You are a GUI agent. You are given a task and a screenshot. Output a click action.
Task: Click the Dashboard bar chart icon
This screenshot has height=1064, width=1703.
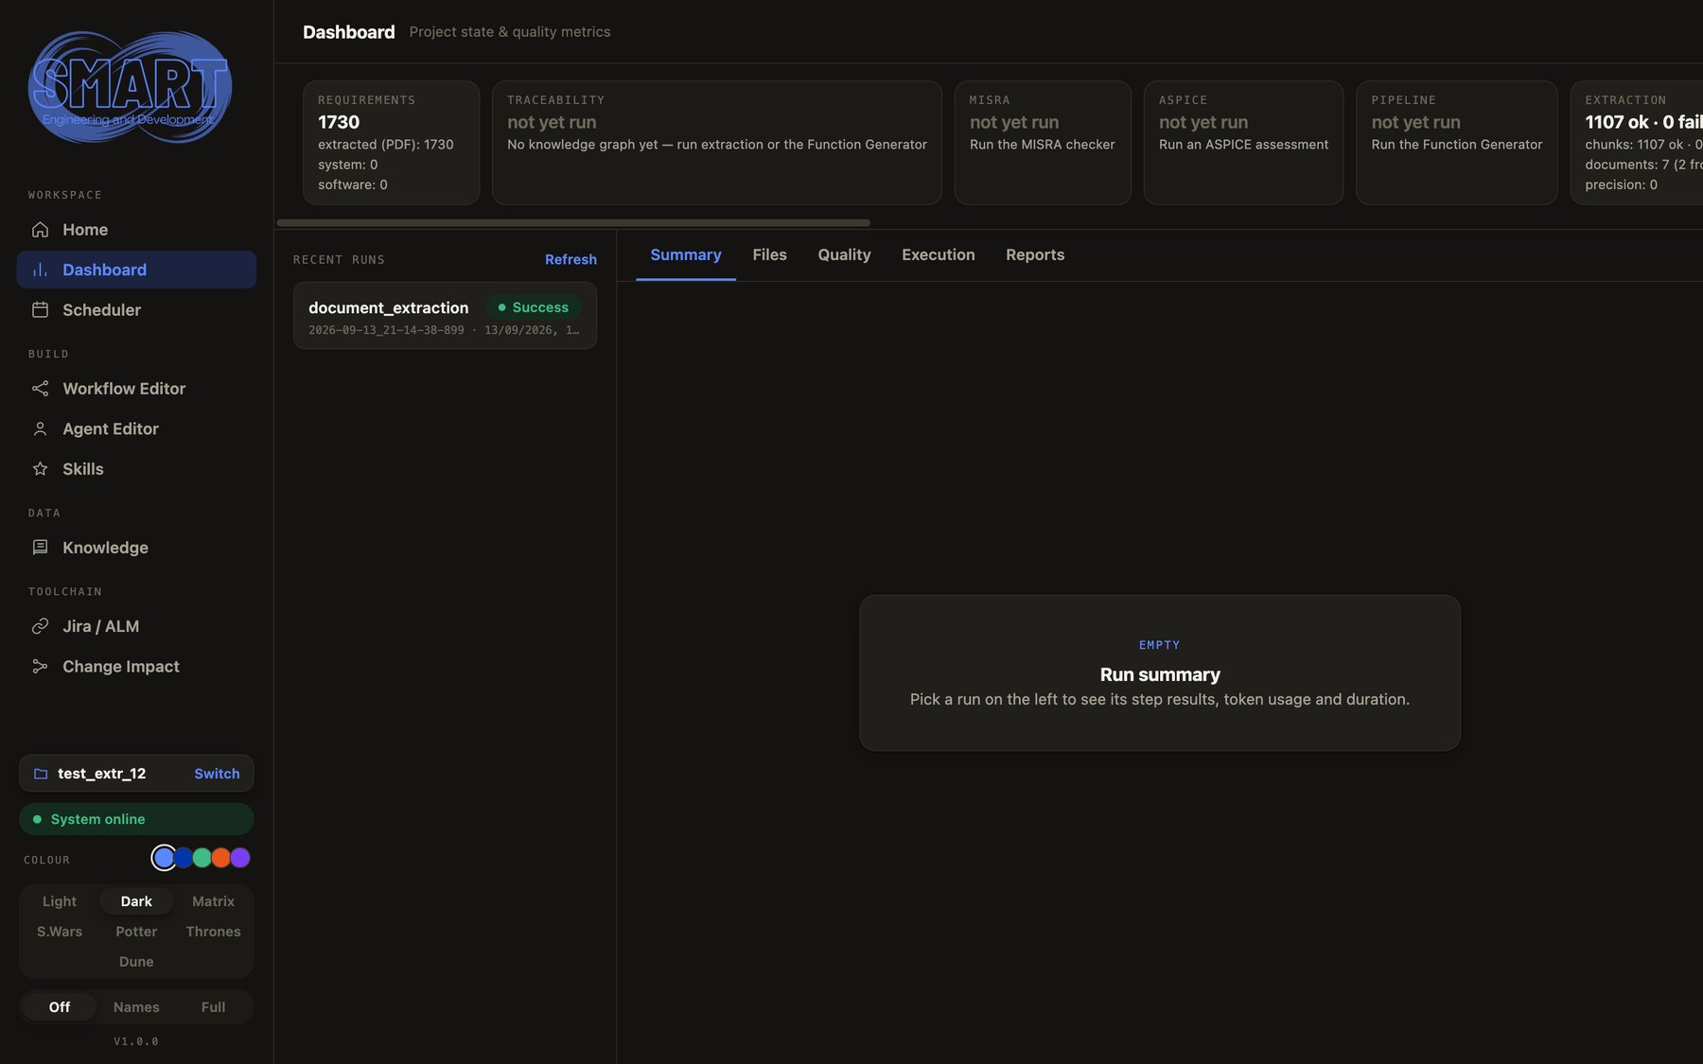point(40,270)
